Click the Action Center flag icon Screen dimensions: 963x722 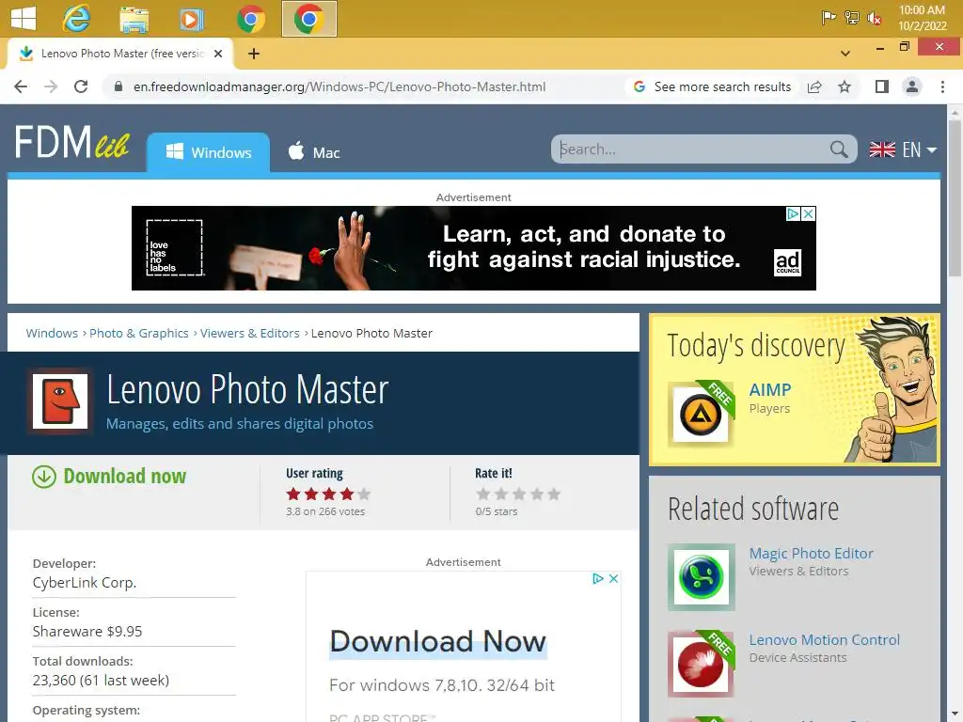[x=829, y=18]
